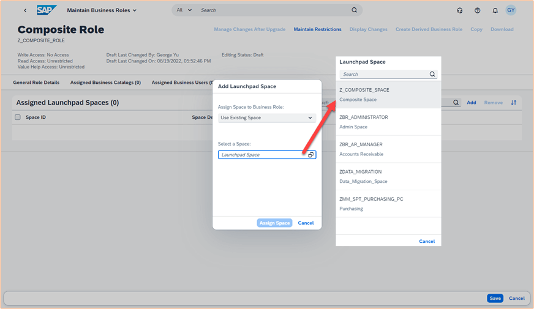
Task: Switch to Assigned Business Users tab
Action: point(182,83)
